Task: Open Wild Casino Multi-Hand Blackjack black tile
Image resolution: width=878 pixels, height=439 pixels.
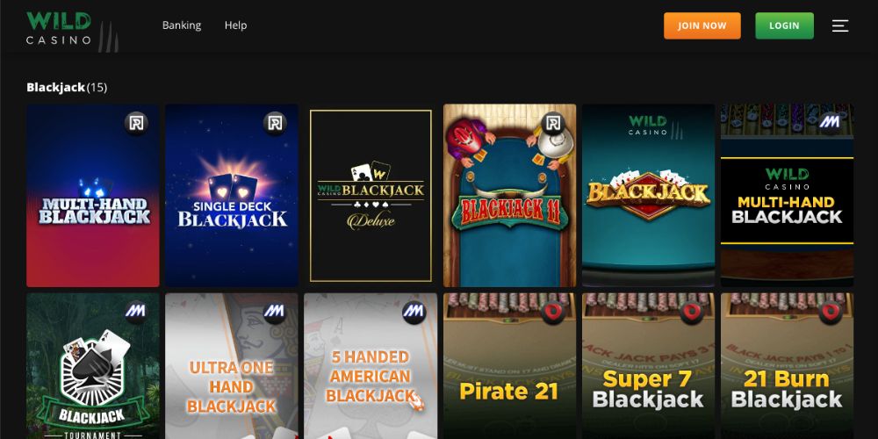Action: coord(788,196)
